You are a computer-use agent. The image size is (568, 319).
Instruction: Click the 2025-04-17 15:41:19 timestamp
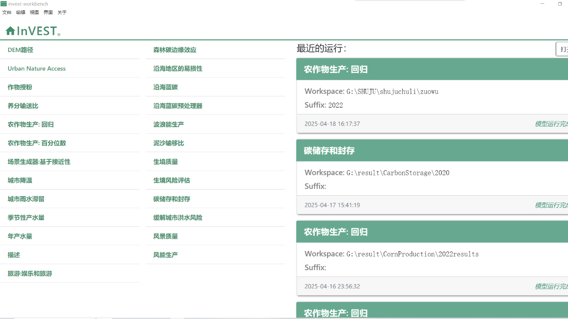click(332, 205)
